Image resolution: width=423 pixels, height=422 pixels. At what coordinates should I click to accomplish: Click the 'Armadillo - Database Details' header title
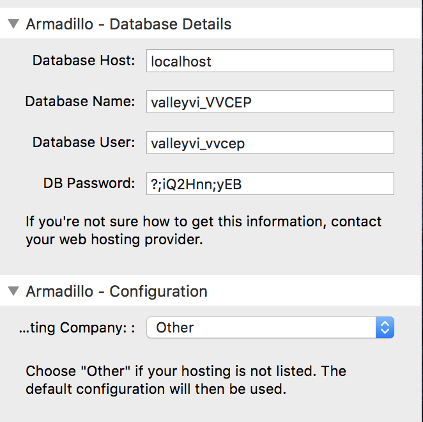click(128, 24)
